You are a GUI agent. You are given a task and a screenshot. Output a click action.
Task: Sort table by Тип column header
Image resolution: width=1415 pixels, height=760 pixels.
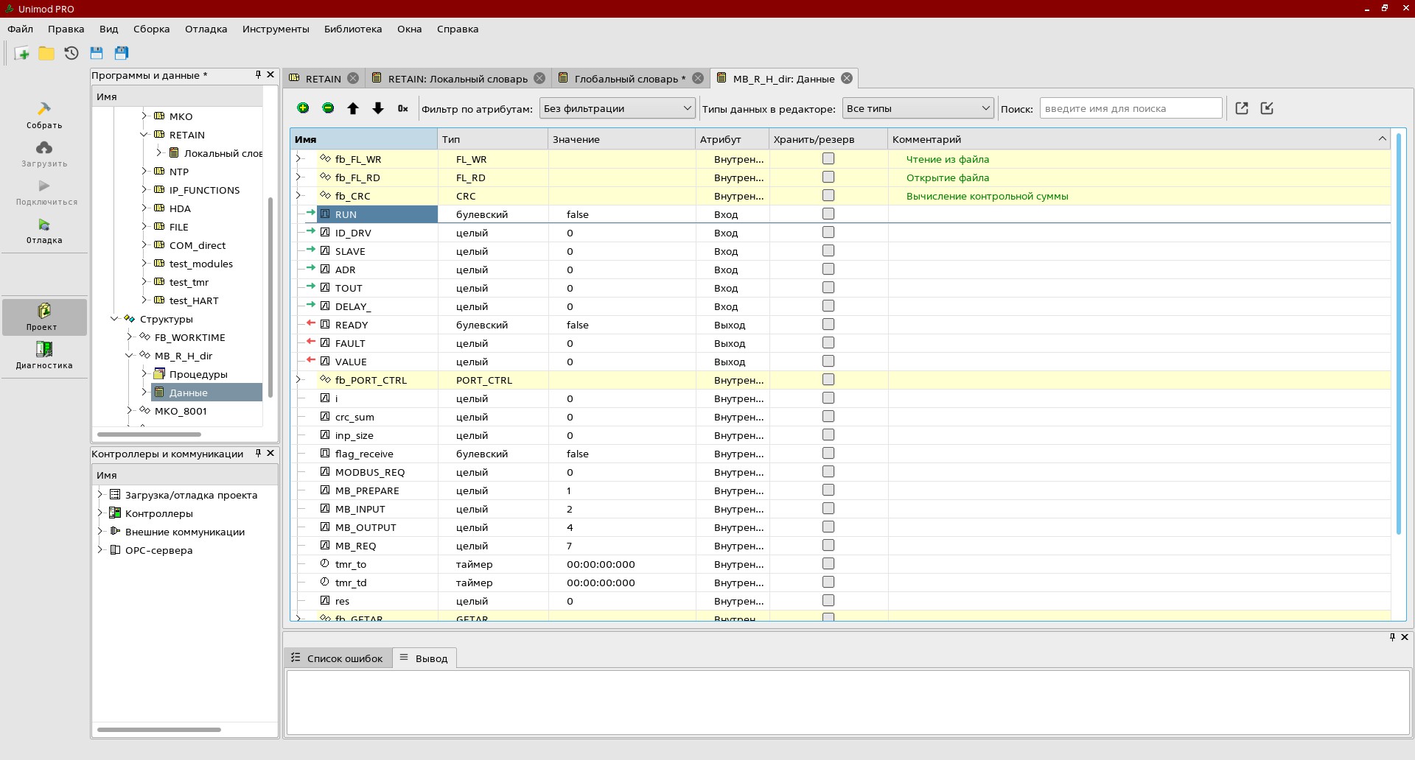(493, 139)
